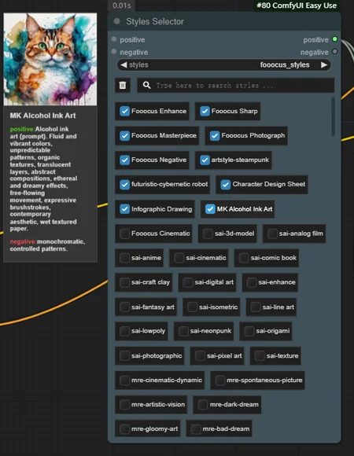Screen dimensions: 354x456
Task: Click the left arrow of the styles selector
Action: pos(124,64)
